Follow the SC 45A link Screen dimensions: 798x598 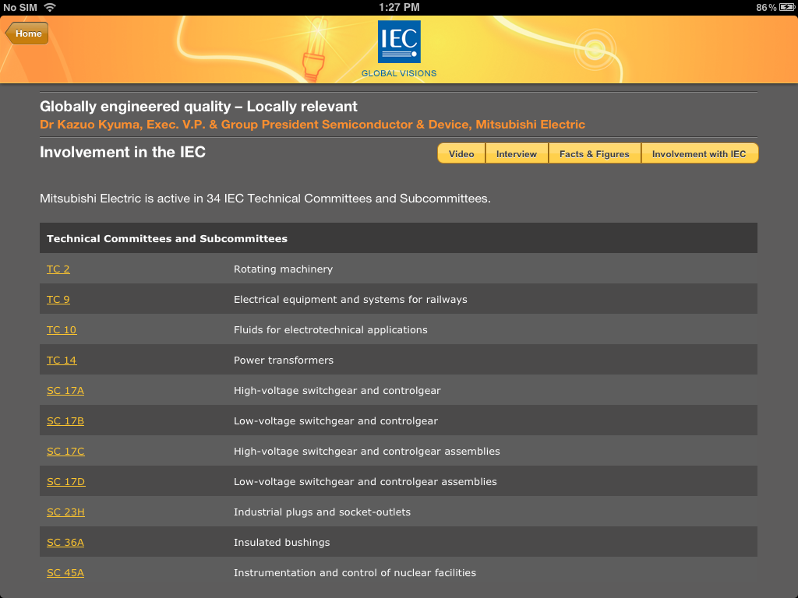coord(65,573)
